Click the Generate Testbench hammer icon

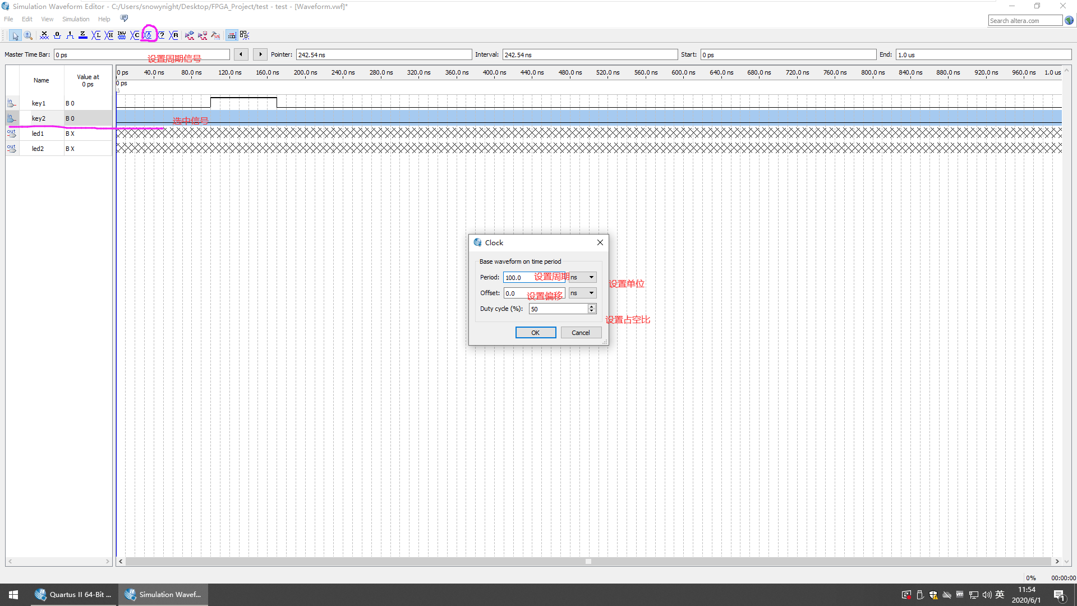pos(215,35)
